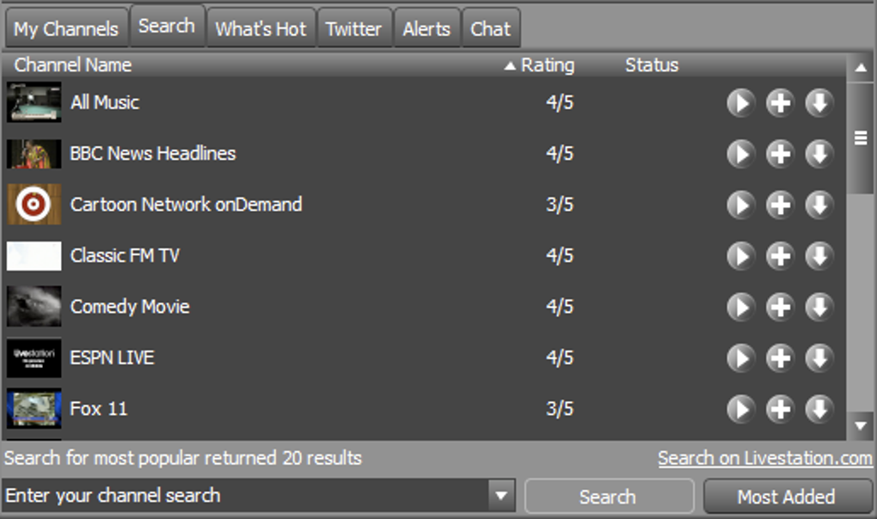This screenshot has height=519, width=877.
Task: Add All Music with plus icon
Action: pyautogui.click(x=780, y=103)
